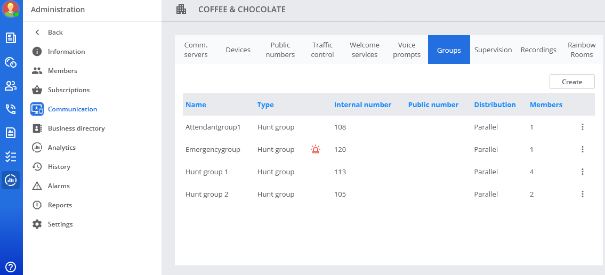Image resolution: width=605 pixels, height=275 pixels.
Task: Switch to the Devices tab
Action: click(238, 50)
